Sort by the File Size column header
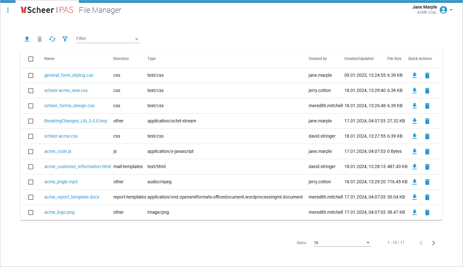The width and height of the screenshot is (463, 267). point(394,59)
